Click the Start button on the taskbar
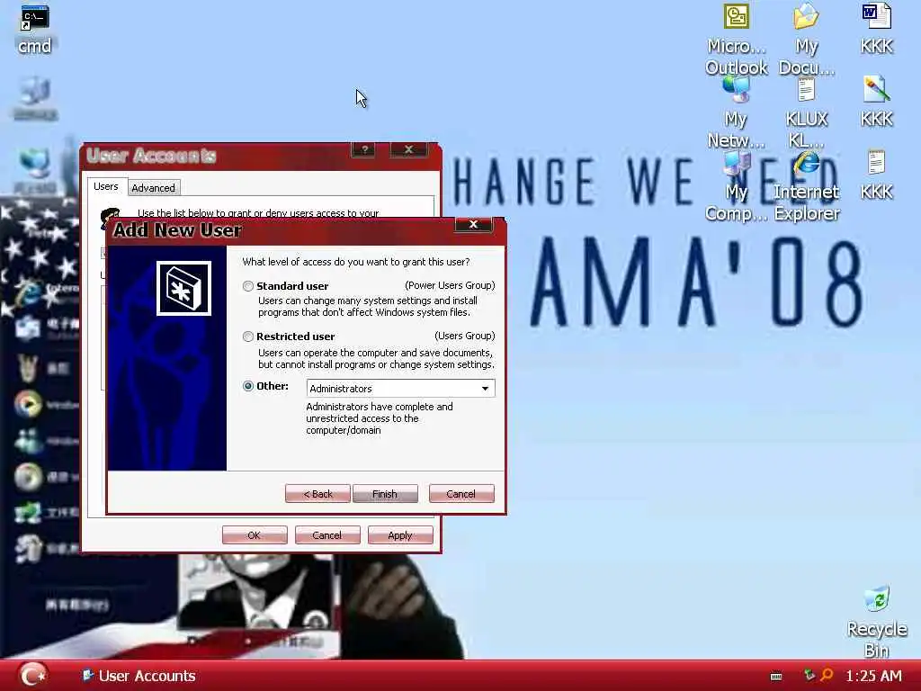921x691 pixels. click(x=33, y=675)
